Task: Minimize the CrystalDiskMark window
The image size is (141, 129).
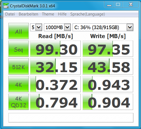Action: 109,5
